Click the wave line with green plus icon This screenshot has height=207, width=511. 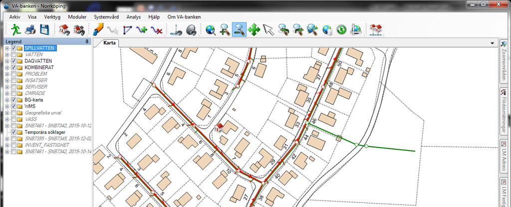coord(142,30)
